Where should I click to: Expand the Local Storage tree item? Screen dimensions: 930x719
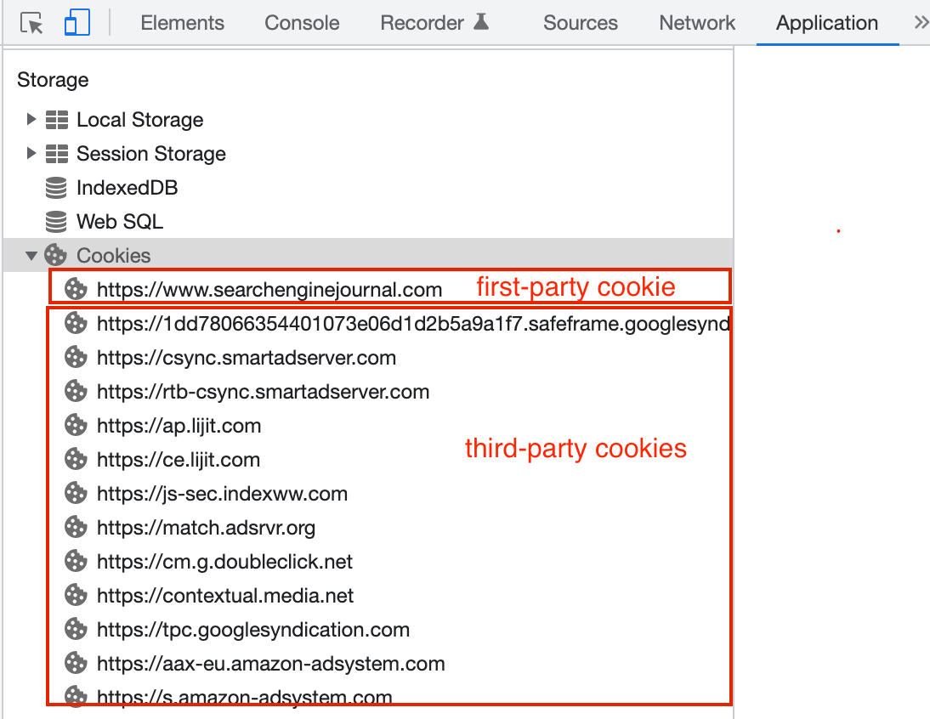pos(31,119)
